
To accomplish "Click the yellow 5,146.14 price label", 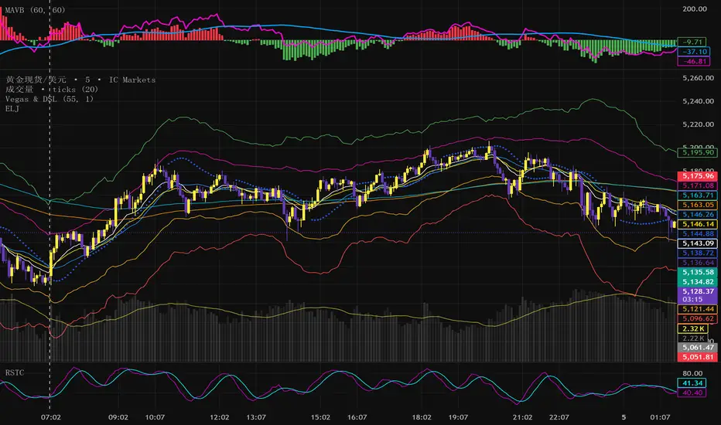I will (x=698, y=224).
